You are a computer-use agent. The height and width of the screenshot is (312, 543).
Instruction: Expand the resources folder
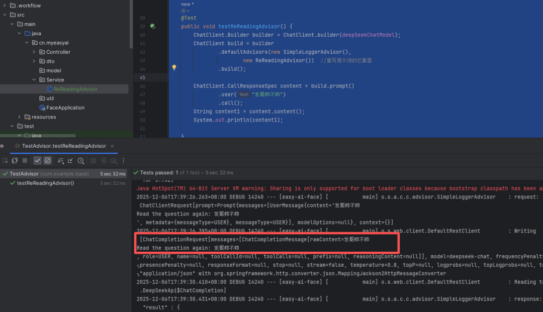tap(20, 117)
